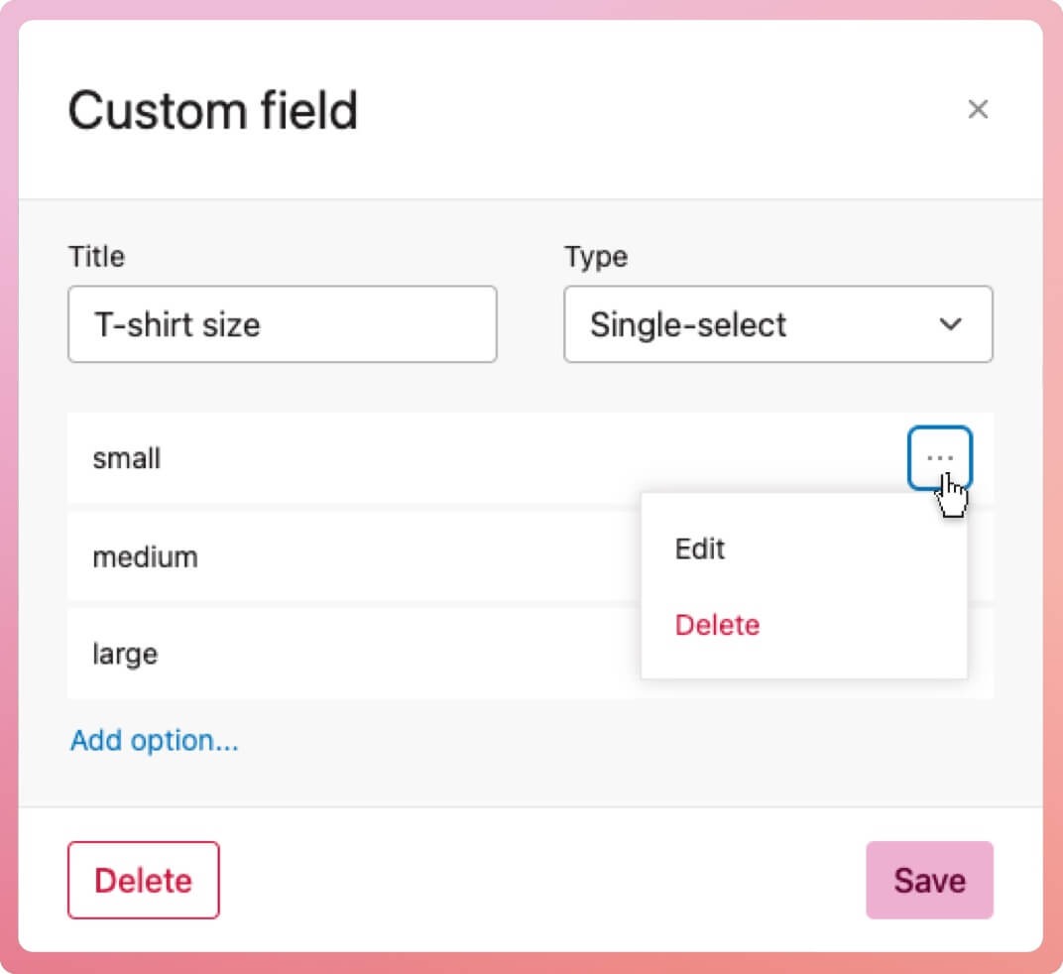Choose red Delete in the option popup menu

point(717,625)
